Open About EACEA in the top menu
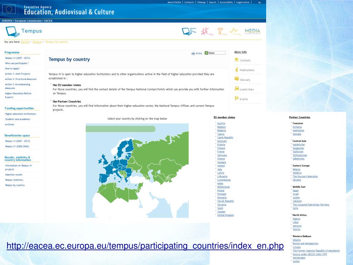353x265 pixels. (174, 2)
